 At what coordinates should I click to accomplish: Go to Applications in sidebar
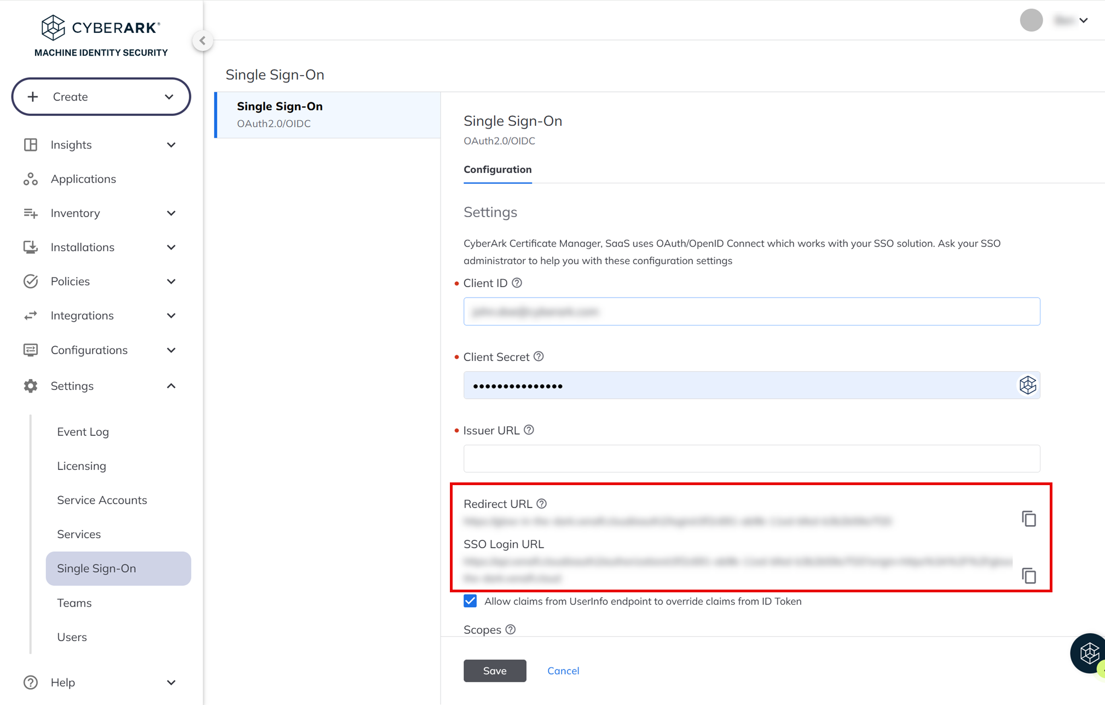[x=83, y=179]
